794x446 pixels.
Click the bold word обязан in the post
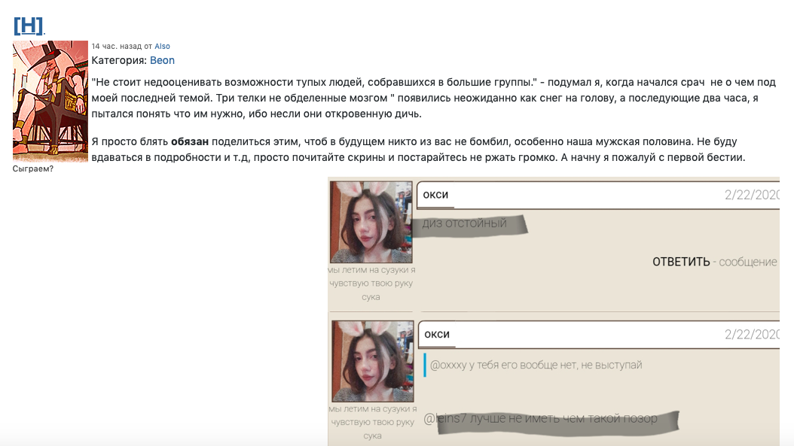pos(190,141)
